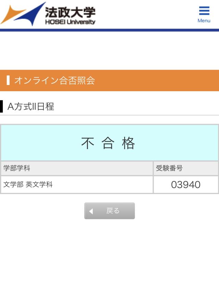Image resolution: width=219 pixels, height=301 pixels.
Task: Click the A方式II日程 section heading
Action: (x=31, y=106)
